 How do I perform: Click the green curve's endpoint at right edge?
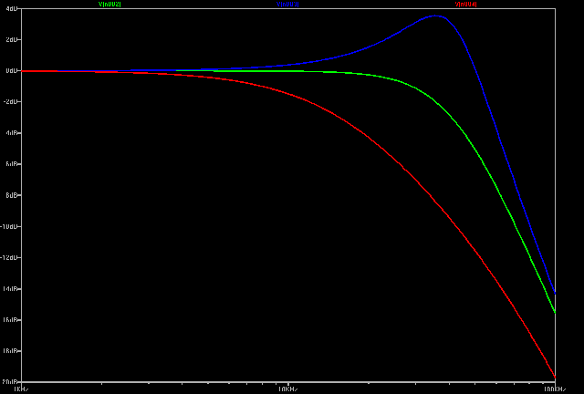[x=556, y=313]
